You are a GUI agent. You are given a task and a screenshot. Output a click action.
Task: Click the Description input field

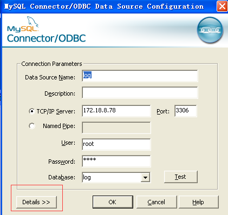click(140, 92)
